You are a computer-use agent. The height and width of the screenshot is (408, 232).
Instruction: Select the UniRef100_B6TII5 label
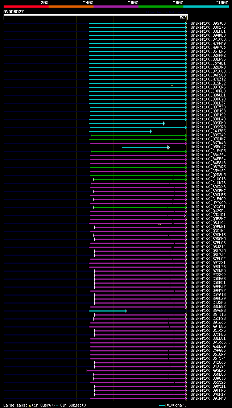tap(208, 315)
